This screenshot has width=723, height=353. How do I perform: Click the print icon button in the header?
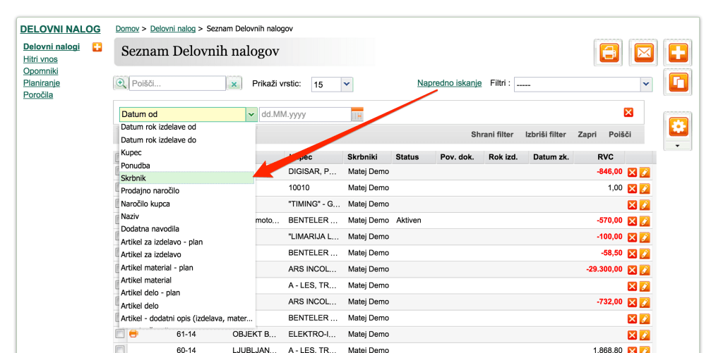(608, 53)
